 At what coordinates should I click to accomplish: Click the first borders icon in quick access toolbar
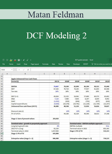(4, 60)
